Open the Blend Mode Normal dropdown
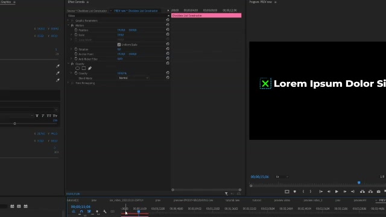This screenshot has width=386, height=217. tap(133, 78)
